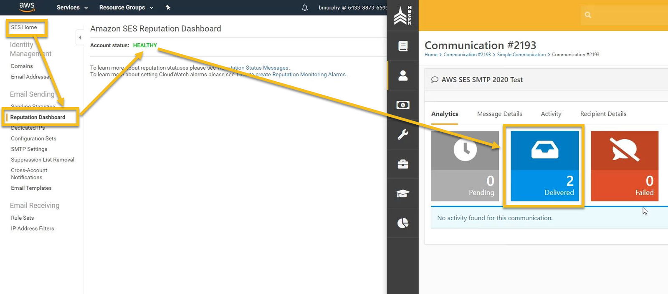Open the bmurphy account menu

(352, 8)
